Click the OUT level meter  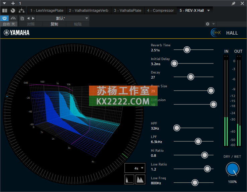point(239,101)
